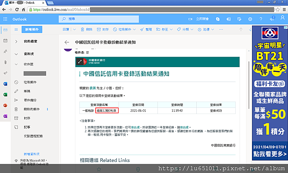Open the Chrome menu icon
288x173 pixels.
point(284,10)
